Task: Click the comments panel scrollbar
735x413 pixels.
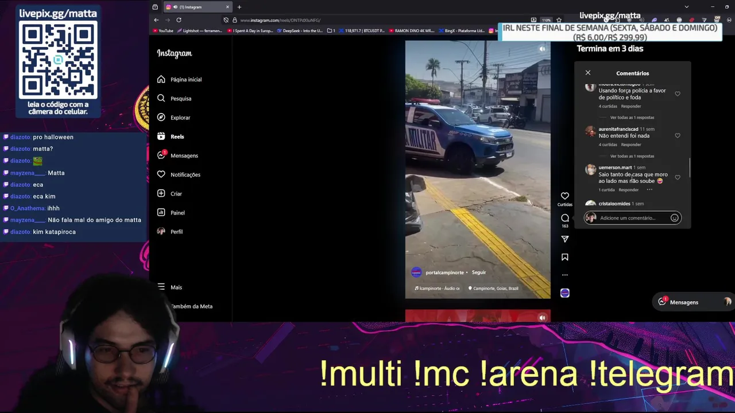Action: 690,168
